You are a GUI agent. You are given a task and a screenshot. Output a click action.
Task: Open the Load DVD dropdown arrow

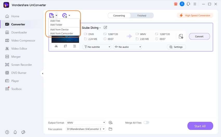click(69, 15)
